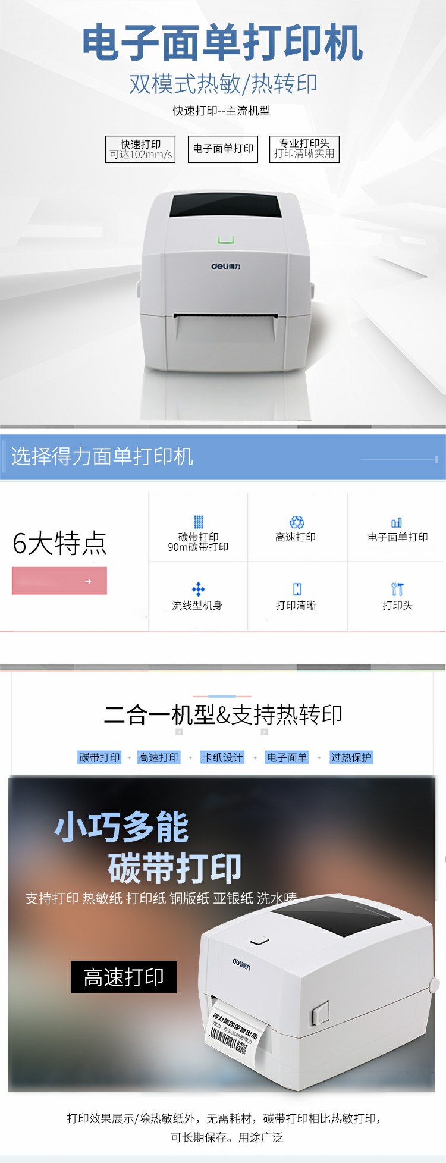Select the 过热保护 blue tag

pos(351,757)
